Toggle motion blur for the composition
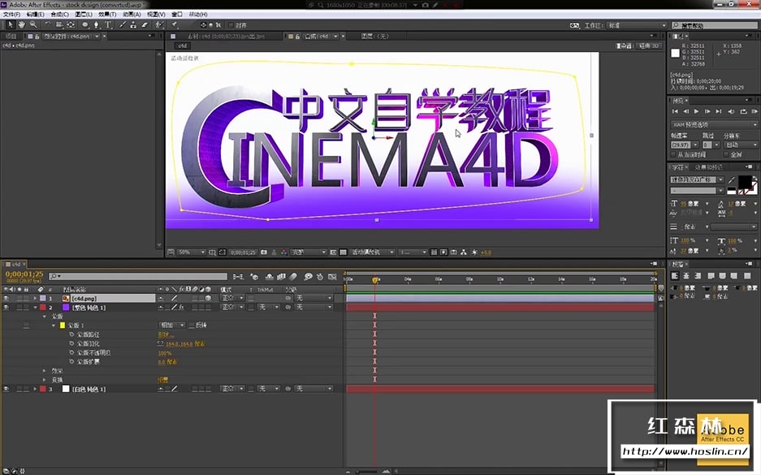Viewport: 761px width, 475px height. [x=293, y=277]
